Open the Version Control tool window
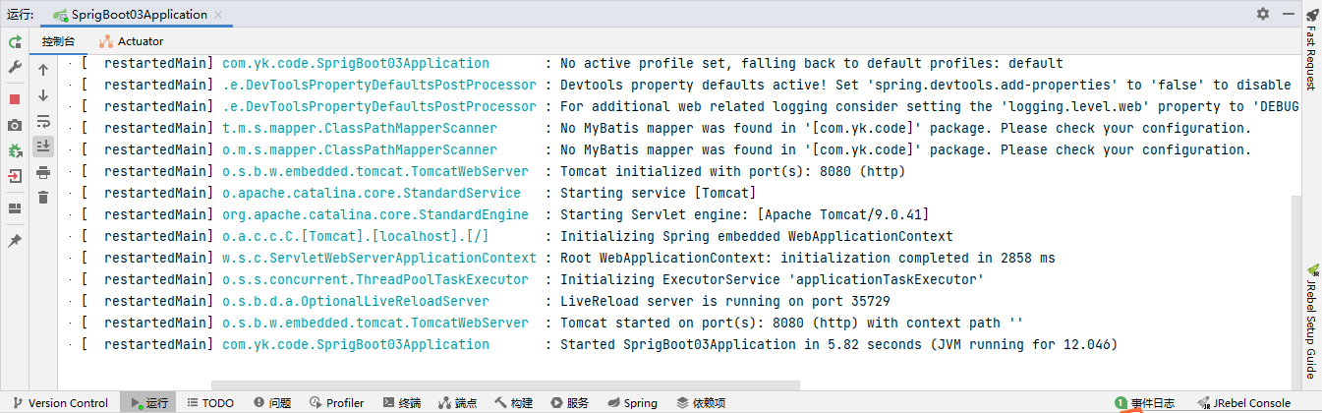Screen dimensions: 1322x413 (x=60, y=403)
